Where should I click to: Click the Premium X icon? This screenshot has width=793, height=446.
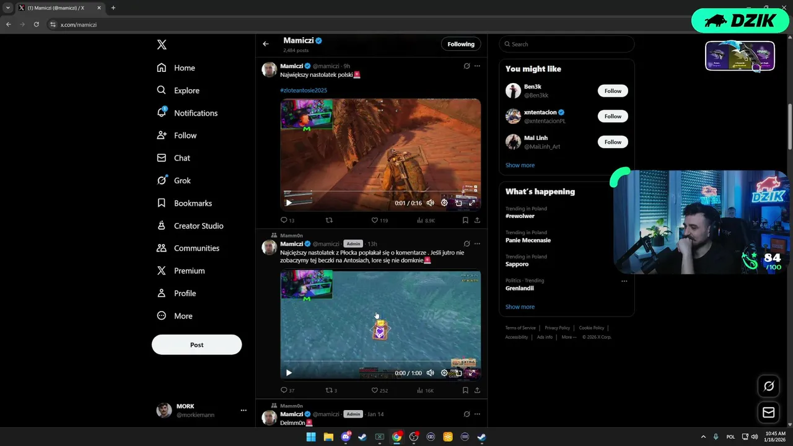click(x=162, y=271)
